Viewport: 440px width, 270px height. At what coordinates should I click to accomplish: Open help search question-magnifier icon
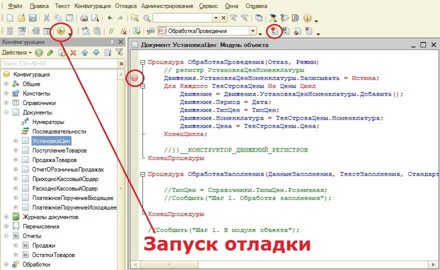click(x=284, y=18)
